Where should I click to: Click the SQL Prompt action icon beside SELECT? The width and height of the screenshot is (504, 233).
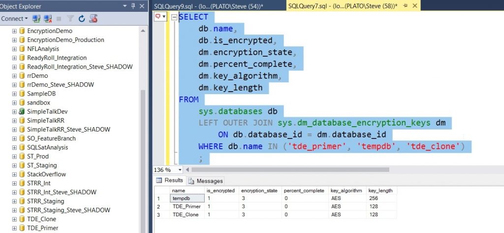[160, 16]
